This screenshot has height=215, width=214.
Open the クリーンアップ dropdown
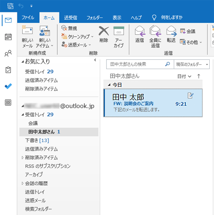point(77,37)
